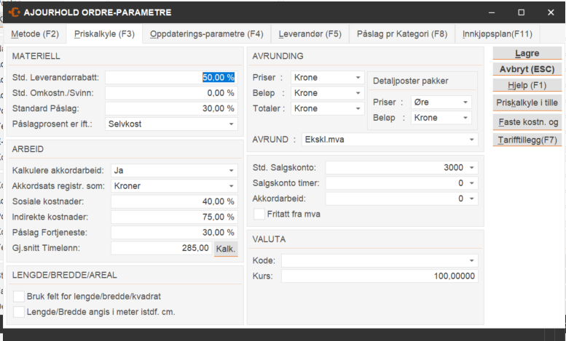This screenshot has width=566, height=341.
Task: Toggle Lengde/Bredde angis i meter option
Action: (19, 311)
